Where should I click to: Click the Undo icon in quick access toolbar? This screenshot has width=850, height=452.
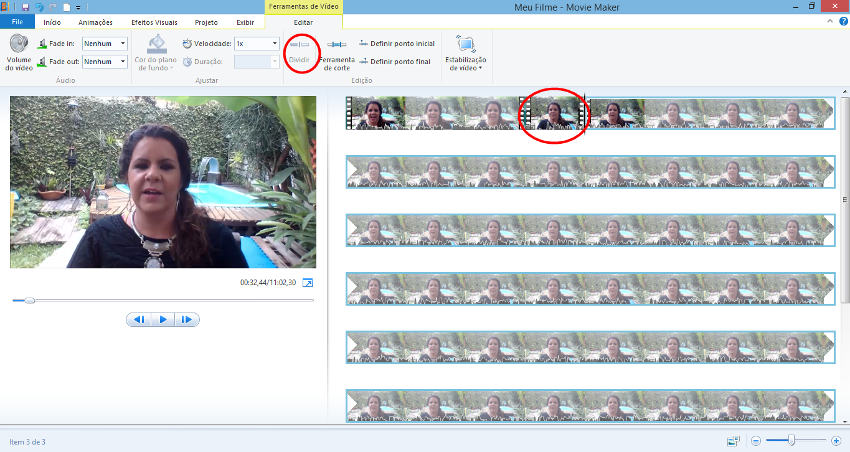(x=39, y=6)
